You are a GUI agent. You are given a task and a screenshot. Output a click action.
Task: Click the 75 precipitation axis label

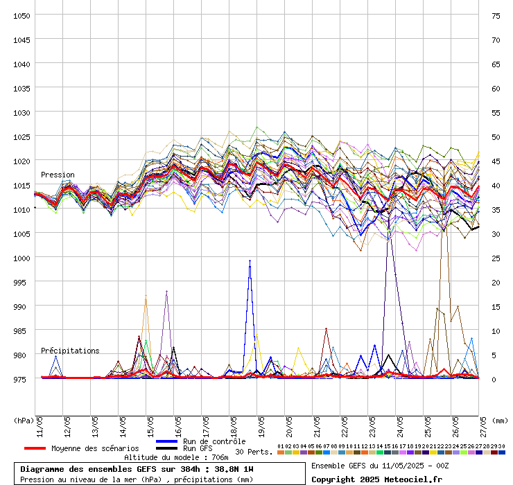[496, 16]
